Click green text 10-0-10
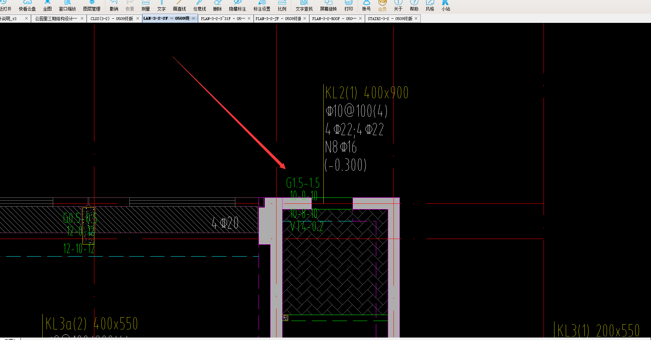651x340 pixels. pos(304,195)
